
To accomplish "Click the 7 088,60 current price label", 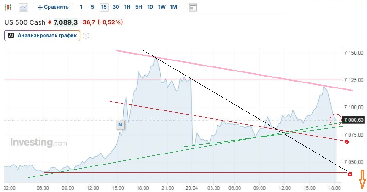I will (x=355, y=120).
